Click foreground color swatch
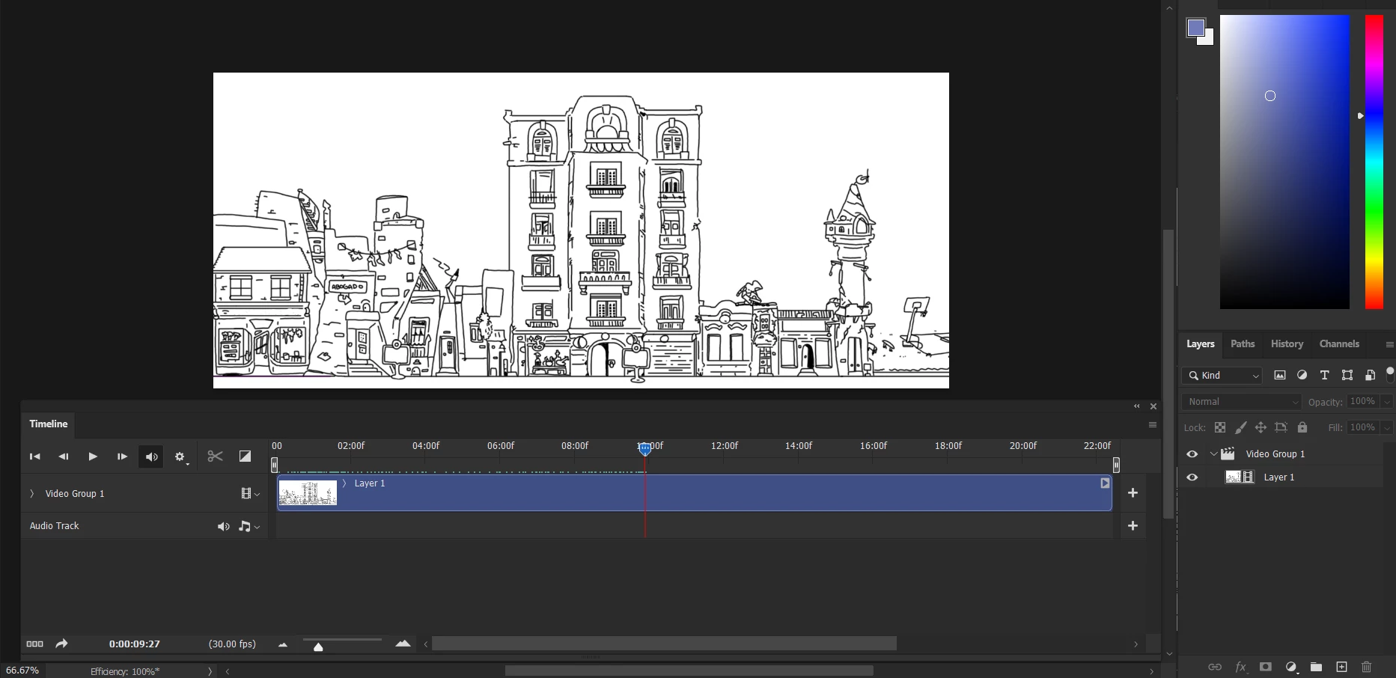Viewport: 1396px width, 678px height. tap(1195, 28)
